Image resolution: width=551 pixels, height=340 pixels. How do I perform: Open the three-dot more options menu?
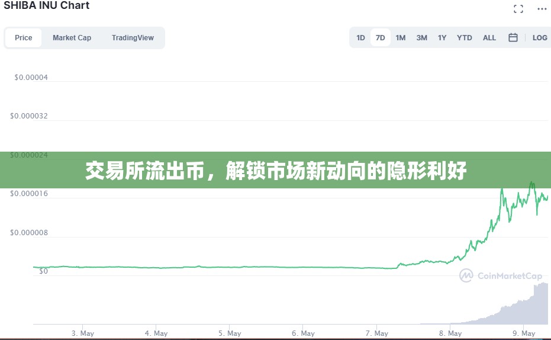click(542, 9)
